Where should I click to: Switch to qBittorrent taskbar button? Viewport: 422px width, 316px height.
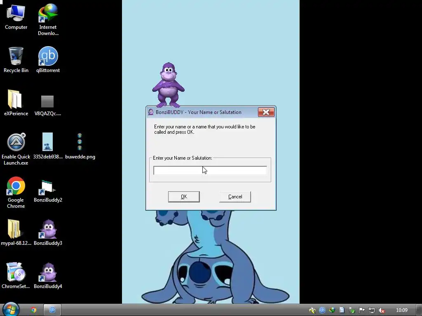(x=52, y=310)
